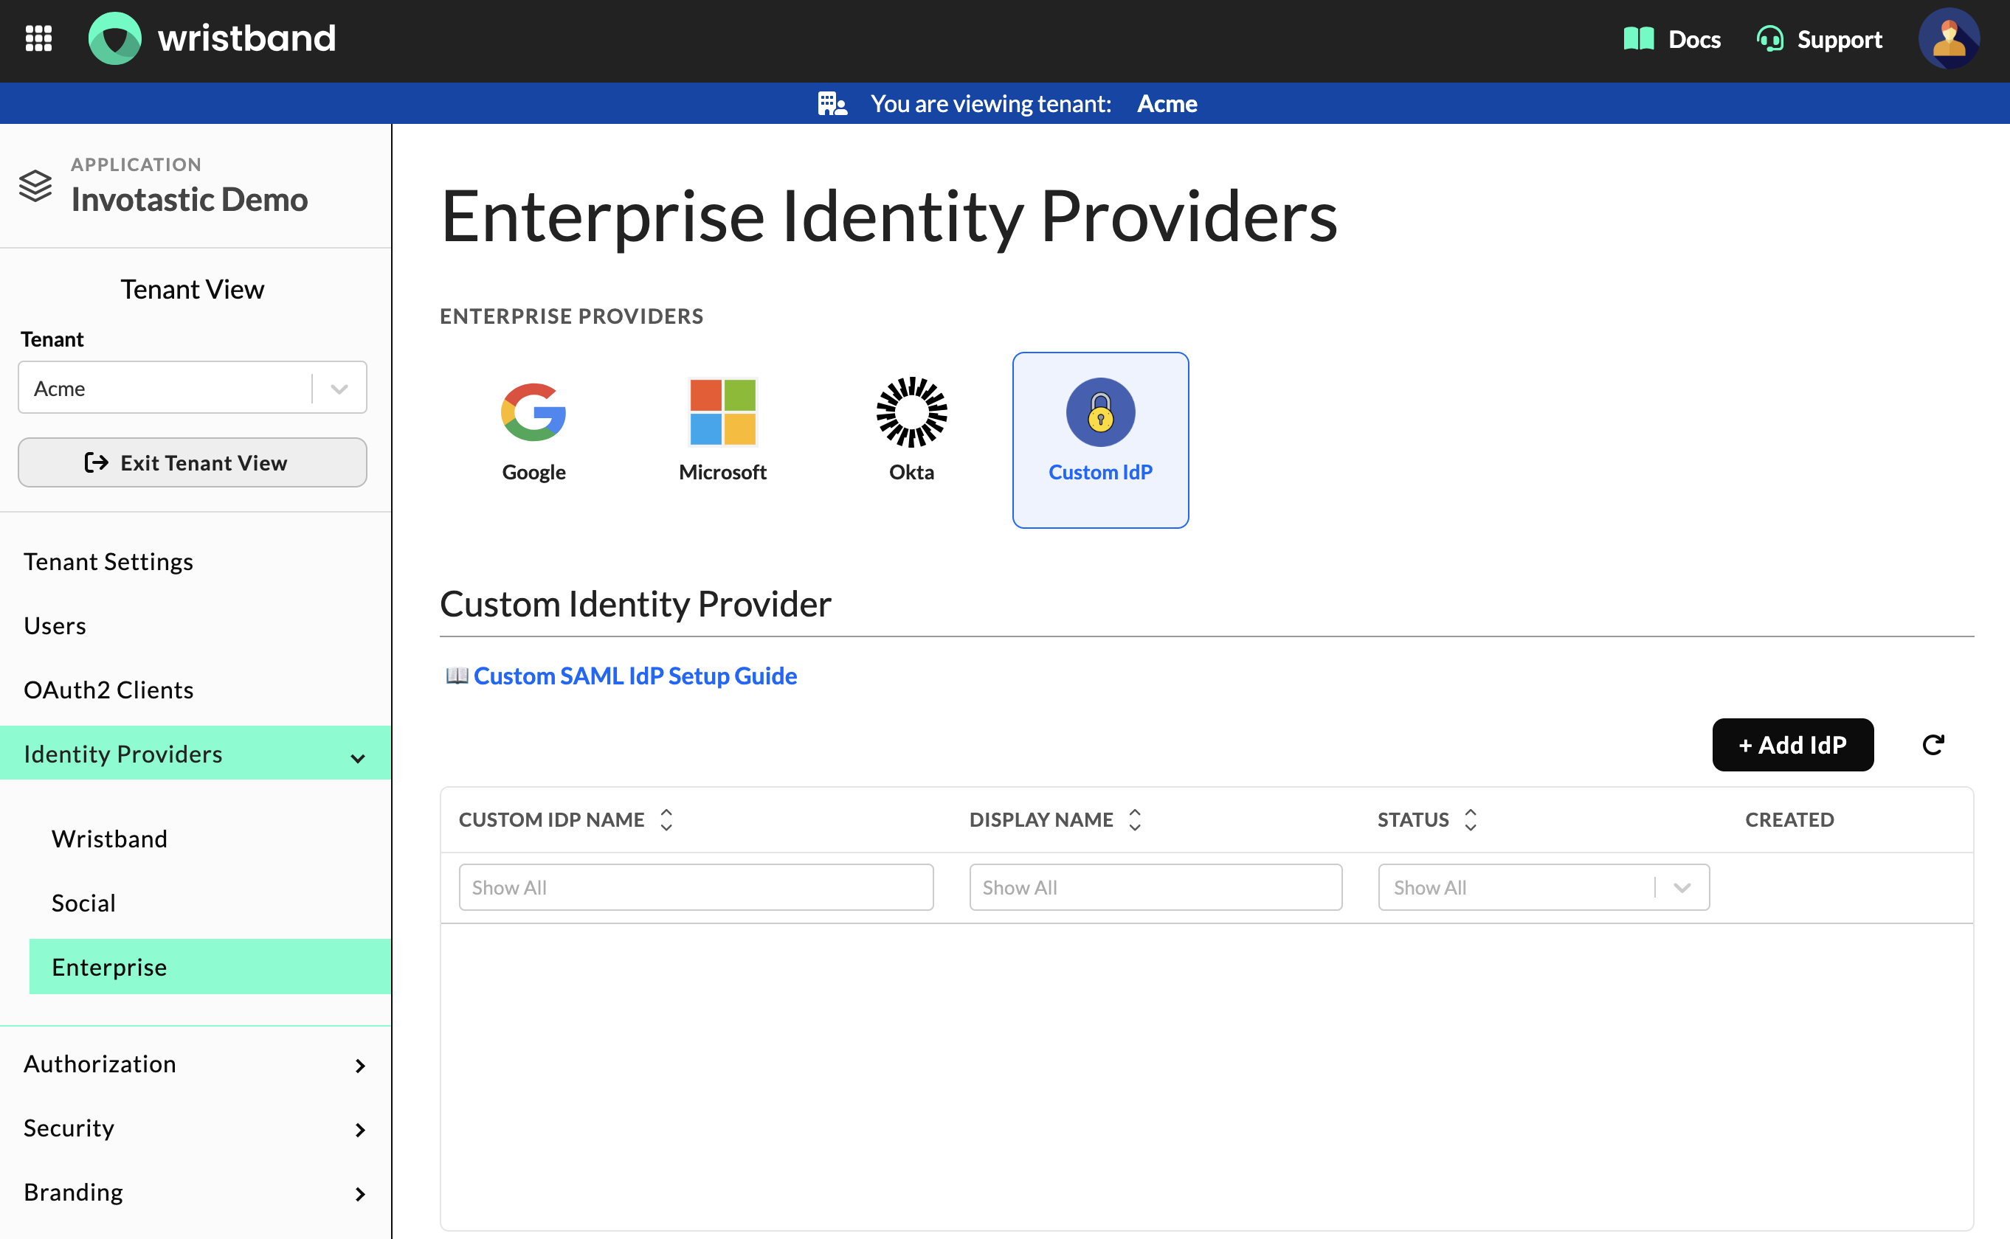Click the Okta label text
Viewport: 2010px width, 1239px height.
click(x=911, y=472)
